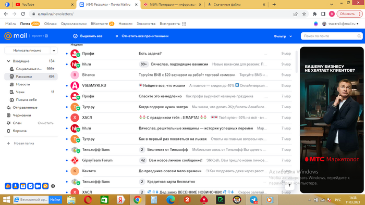
Task: Open Microsoft Edge from the taskbar
Action: (171, 200)
